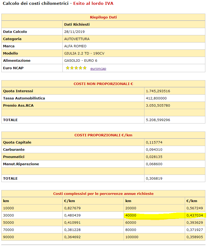This screenshot has height=247, width=208.
Task: Click the cost 0,410991
Action: click(72, 223)
